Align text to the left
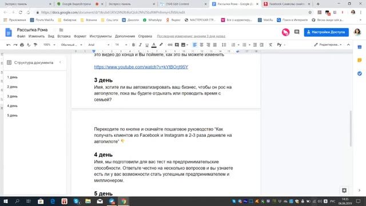366x206 pixels. coord(194,45)
